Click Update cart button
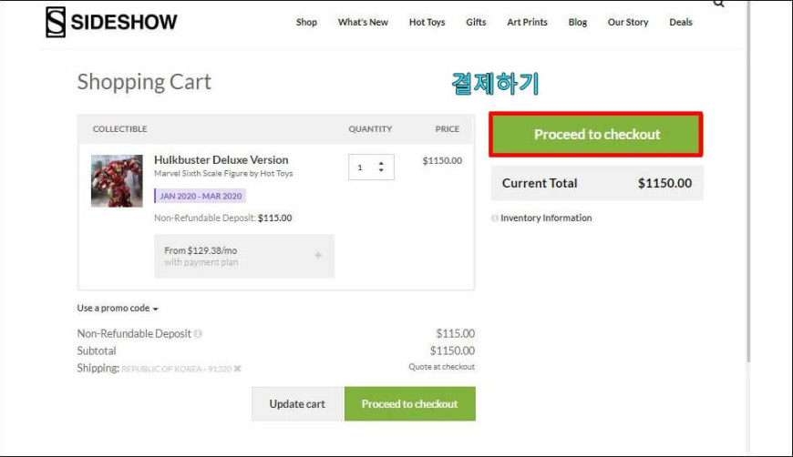This screenshot has width=793, height=457. tap(297, 404)
